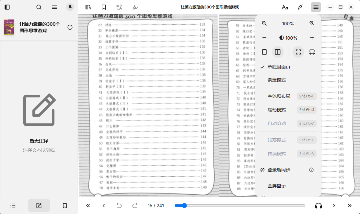Open font settings Aa icon
360x214 pixels.
coord(285,7)
